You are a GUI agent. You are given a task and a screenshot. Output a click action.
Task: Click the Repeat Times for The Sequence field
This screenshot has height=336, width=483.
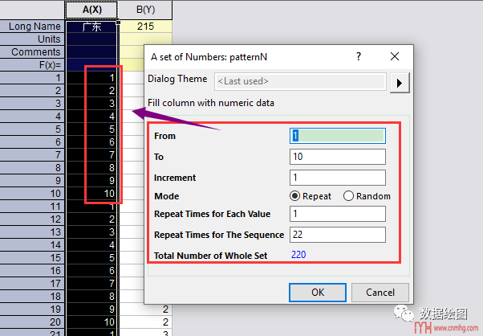click(338, 235)
